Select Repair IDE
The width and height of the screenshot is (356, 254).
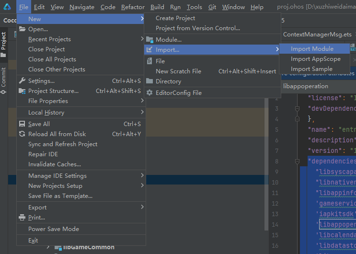tap(81, 154)
